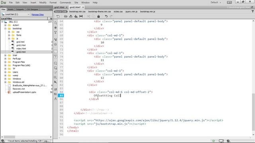Click the Undo arrow icon
This screenshot has height=143, width=255.
[x=106, y=16]
